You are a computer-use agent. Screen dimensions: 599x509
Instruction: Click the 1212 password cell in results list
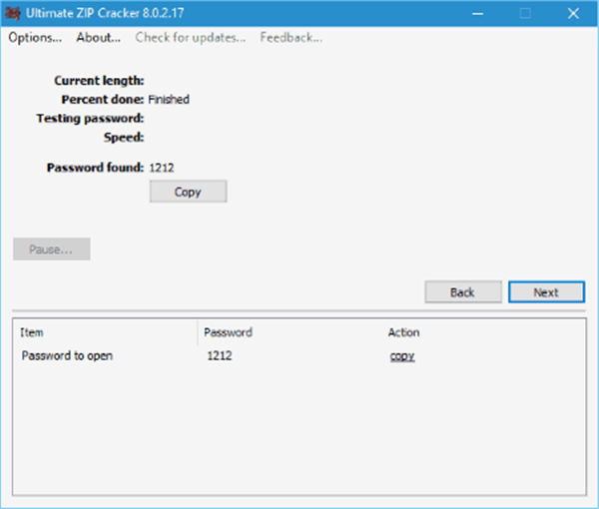[x=220, y=355]
